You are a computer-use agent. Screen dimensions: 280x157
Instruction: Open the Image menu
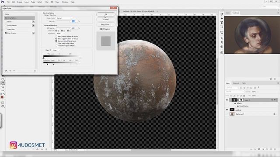click(x=20, y=2)
